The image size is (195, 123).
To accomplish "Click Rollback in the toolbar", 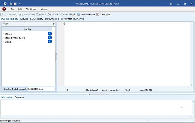I will pos(52,14).
